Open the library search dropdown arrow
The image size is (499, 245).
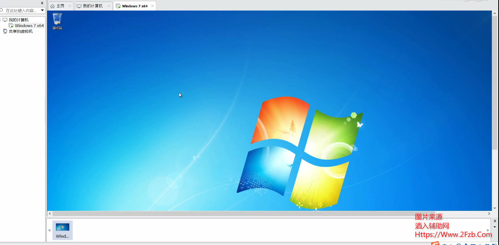[42, 11]
